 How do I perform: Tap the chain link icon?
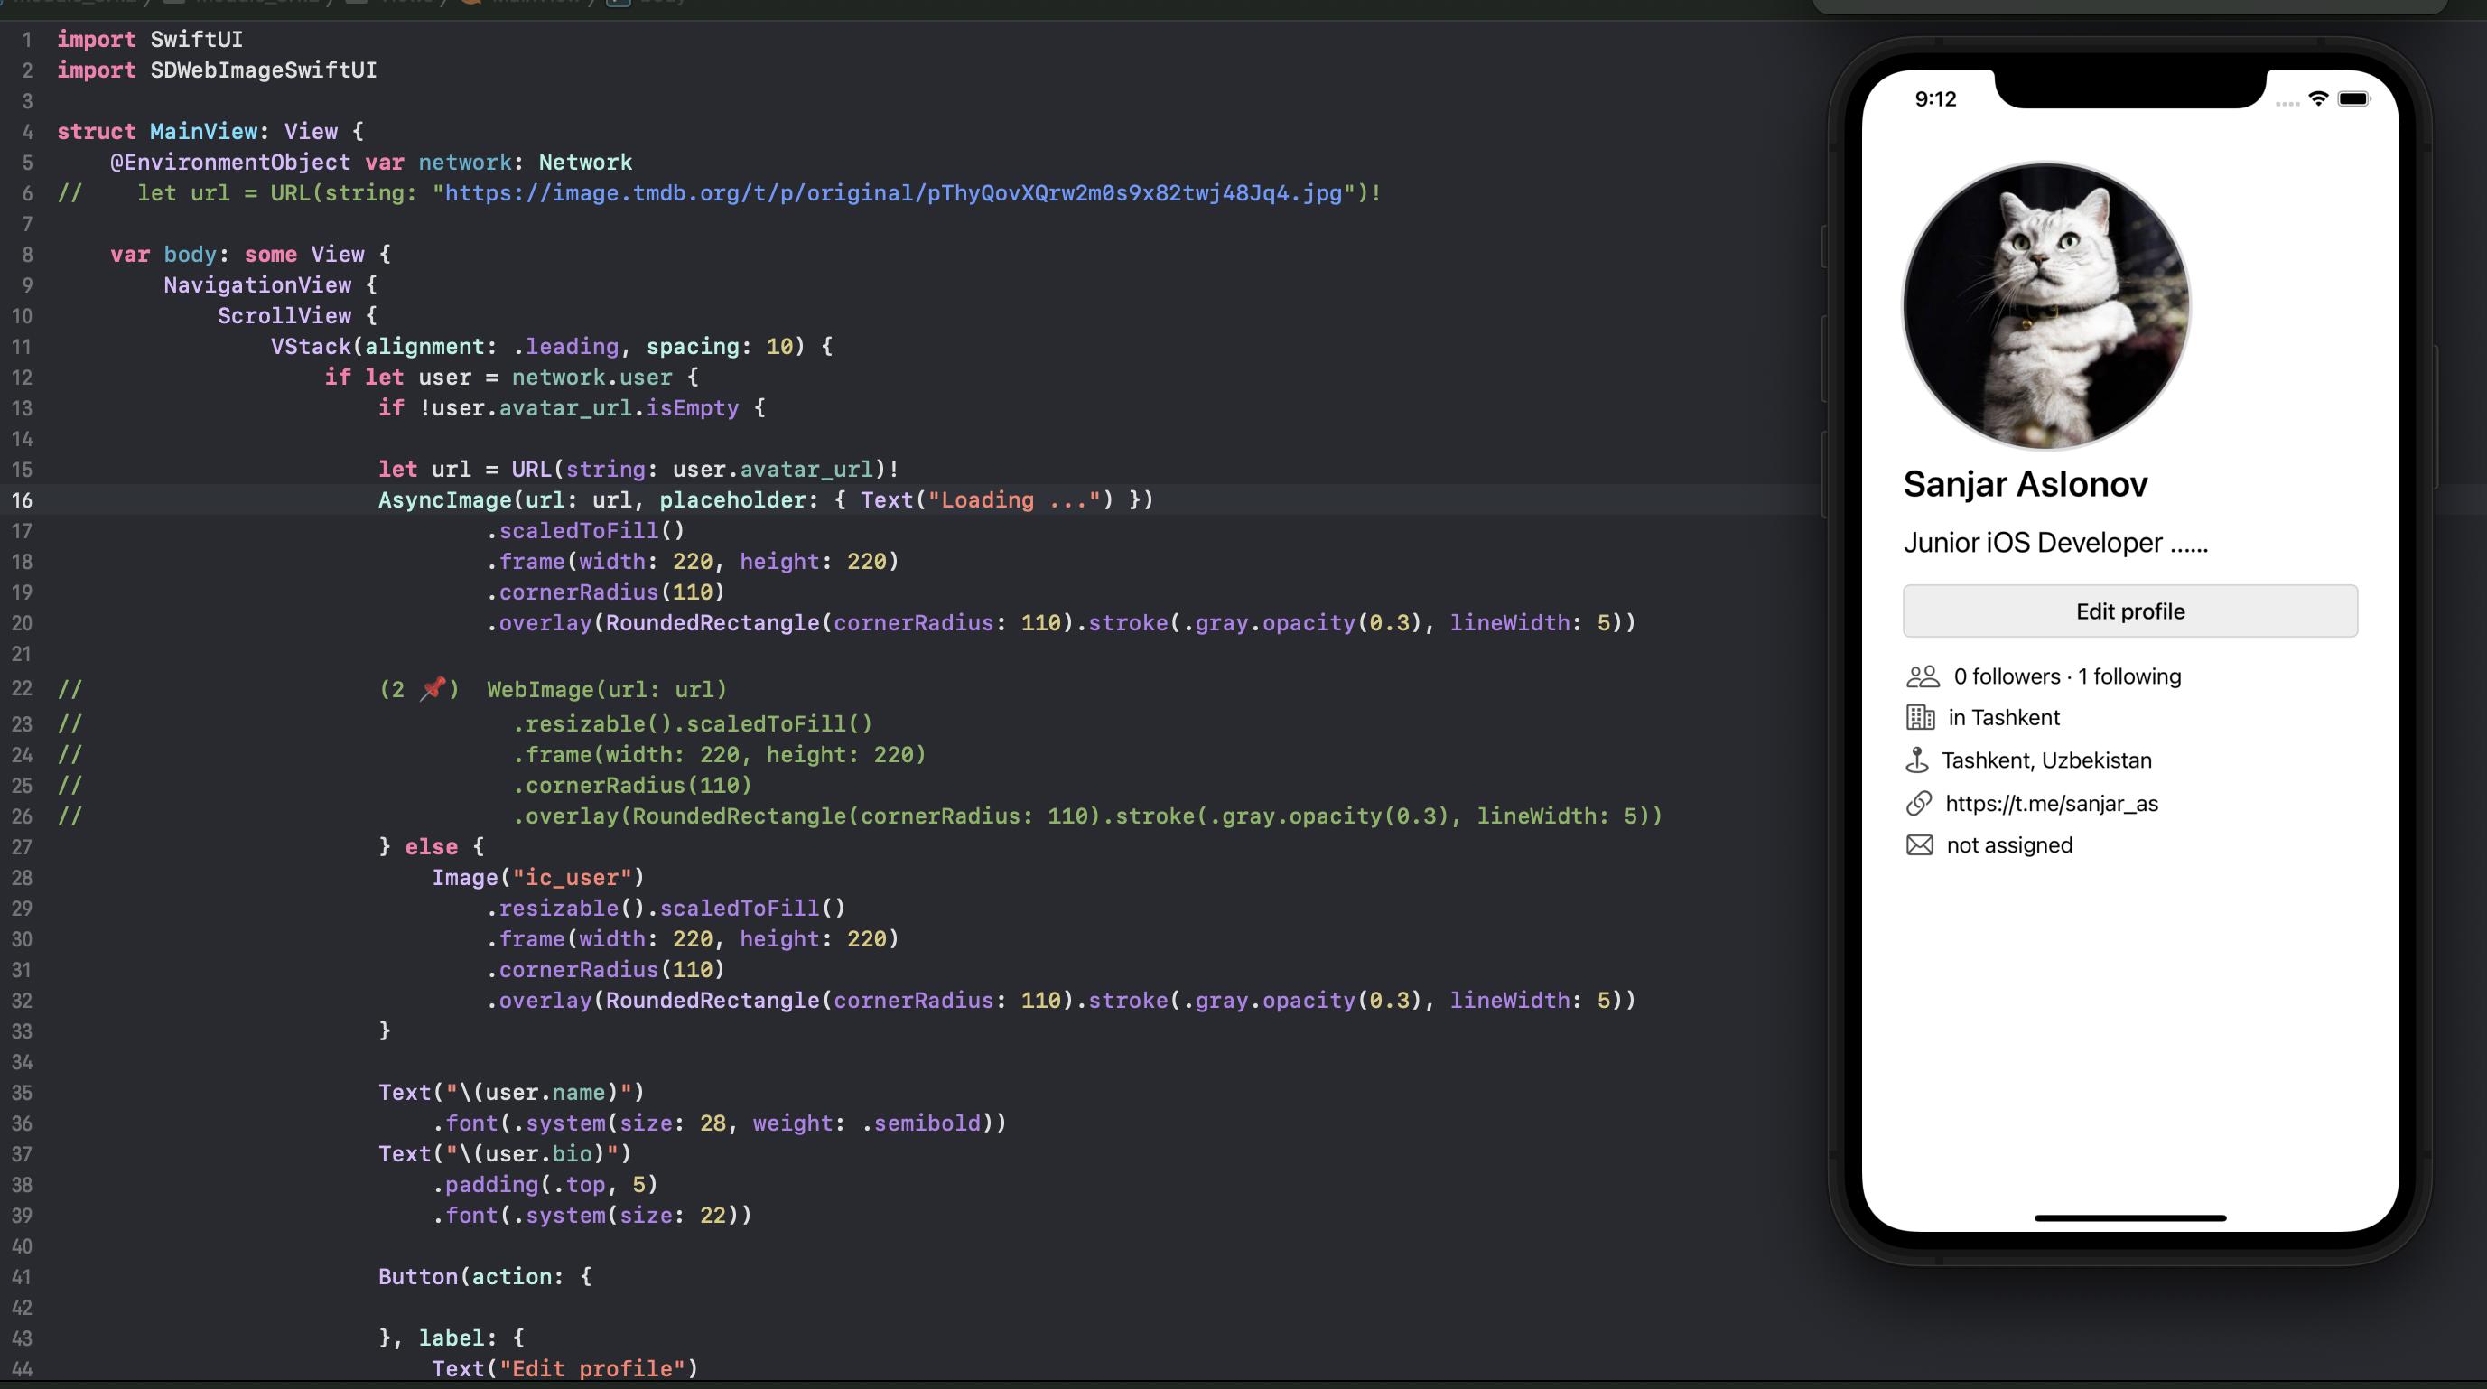(x=1918, y=803)
